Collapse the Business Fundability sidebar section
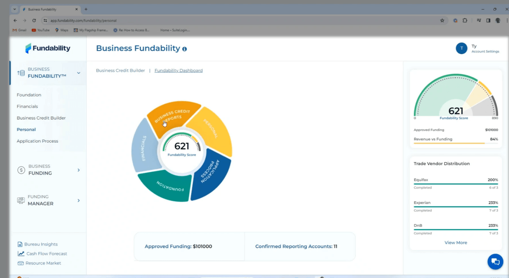 click(x=78, y=73)
